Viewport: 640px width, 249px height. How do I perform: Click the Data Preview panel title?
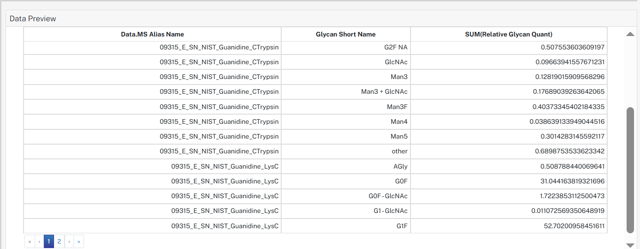[x=33, y=18]
